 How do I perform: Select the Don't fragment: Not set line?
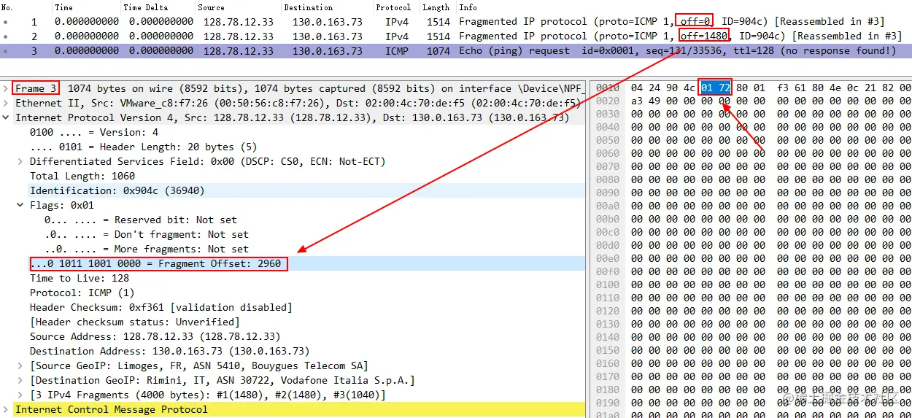(x=147, y=234)
